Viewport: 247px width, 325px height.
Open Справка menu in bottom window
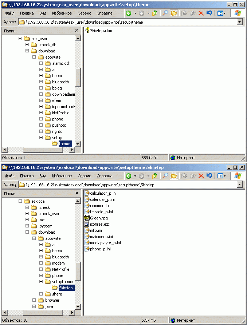[x=105, y=176]
